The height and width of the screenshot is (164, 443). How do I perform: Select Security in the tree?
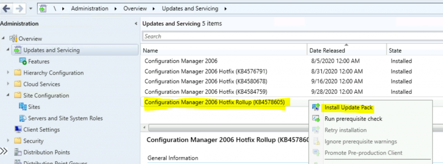pos(33,141)
